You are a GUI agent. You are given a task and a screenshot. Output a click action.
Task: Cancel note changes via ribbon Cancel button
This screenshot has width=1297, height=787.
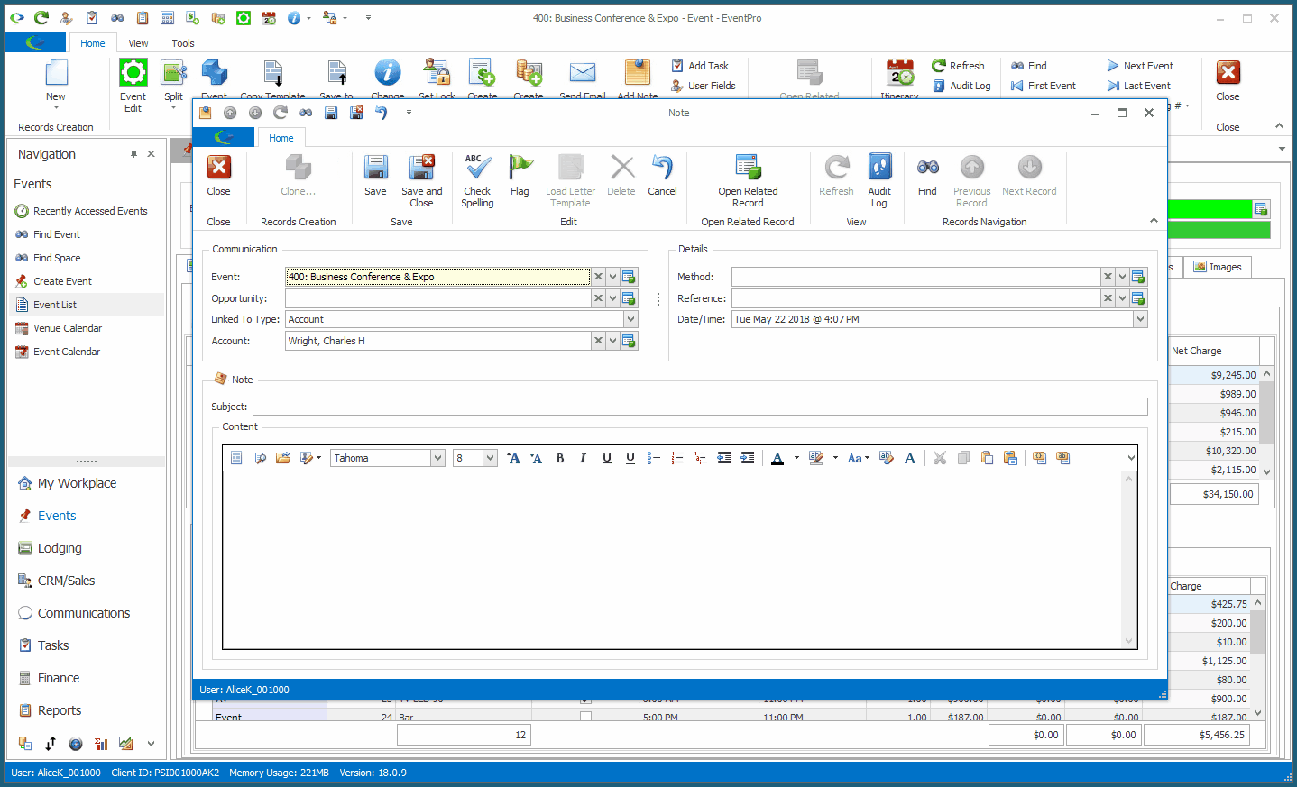[662, 176]
